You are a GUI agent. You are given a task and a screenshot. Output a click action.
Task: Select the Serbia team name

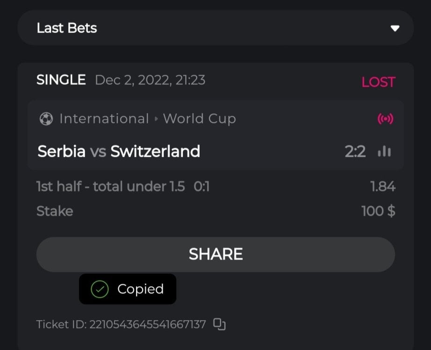coord(61,152)
